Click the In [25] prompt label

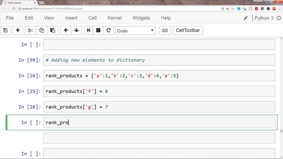pyautogui.click(x=30, y=91)
